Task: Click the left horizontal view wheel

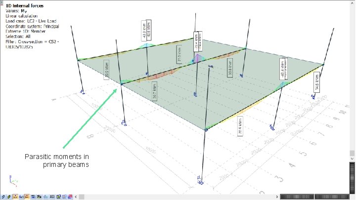Action: pos(297,197)
